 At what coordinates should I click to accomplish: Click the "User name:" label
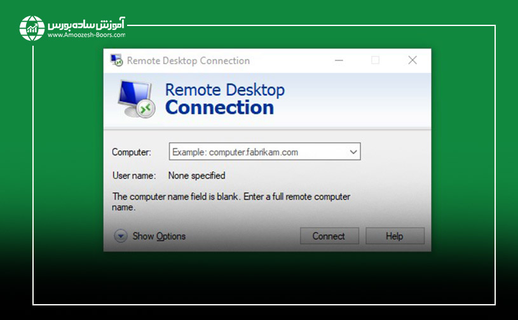[134, 175]
